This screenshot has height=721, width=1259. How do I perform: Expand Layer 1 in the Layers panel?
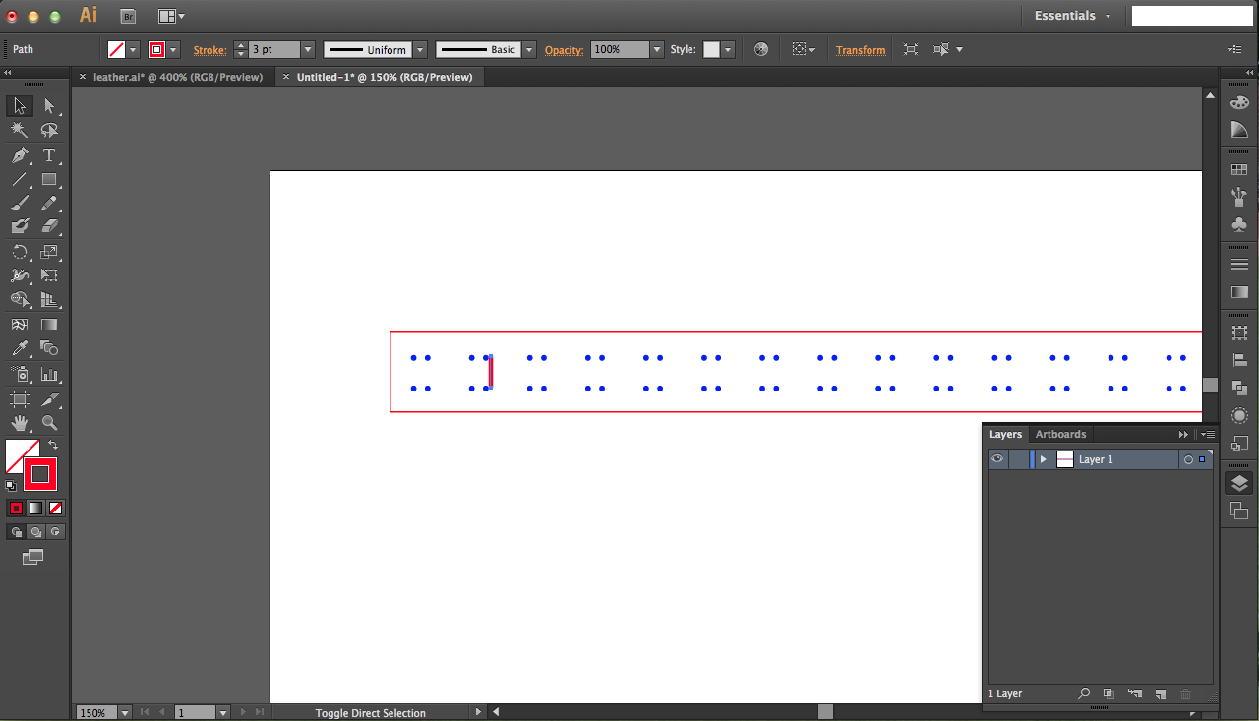[x=1043, y=458]
